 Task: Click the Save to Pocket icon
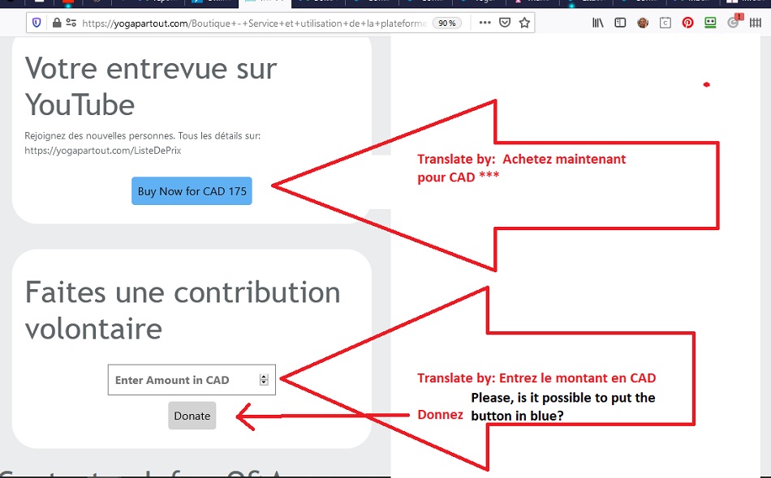point(505,23)
